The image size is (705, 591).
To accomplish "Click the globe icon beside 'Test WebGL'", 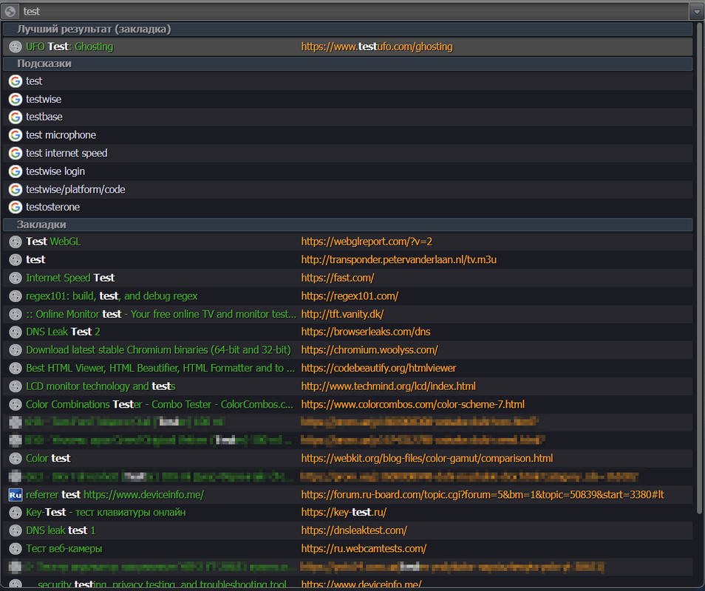I will (16, 242).
